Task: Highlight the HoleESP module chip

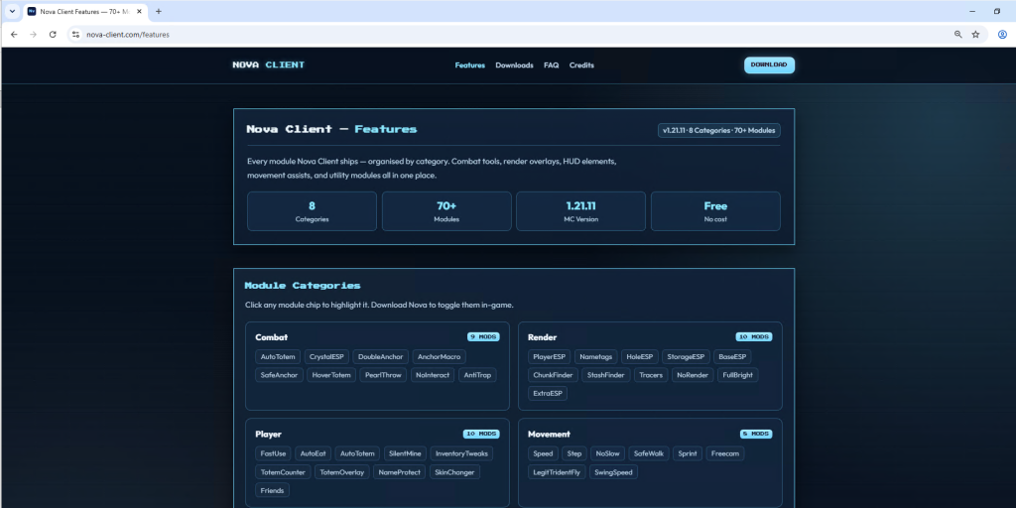Action: point(640,357)
